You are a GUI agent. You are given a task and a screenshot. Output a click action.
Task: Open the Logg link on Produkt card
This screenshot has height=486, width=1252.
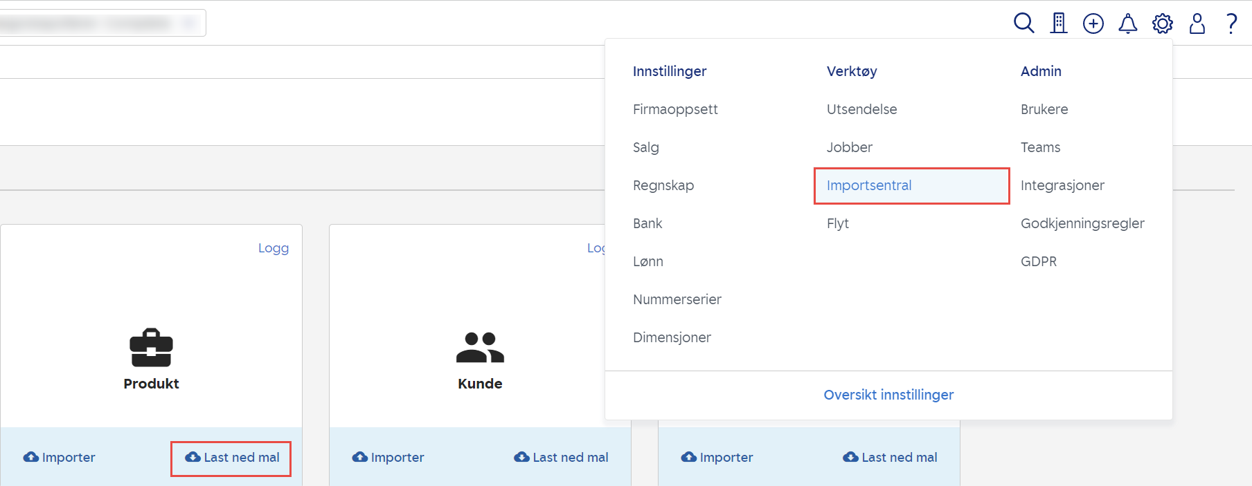[x=273, y=248]
